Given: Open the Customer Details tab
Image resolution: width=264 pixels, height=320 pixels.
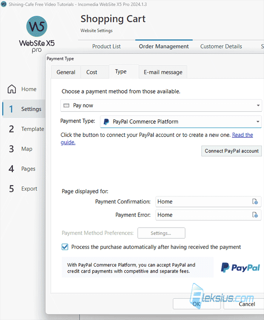Looking at the screenshot, I should (221, 47).
